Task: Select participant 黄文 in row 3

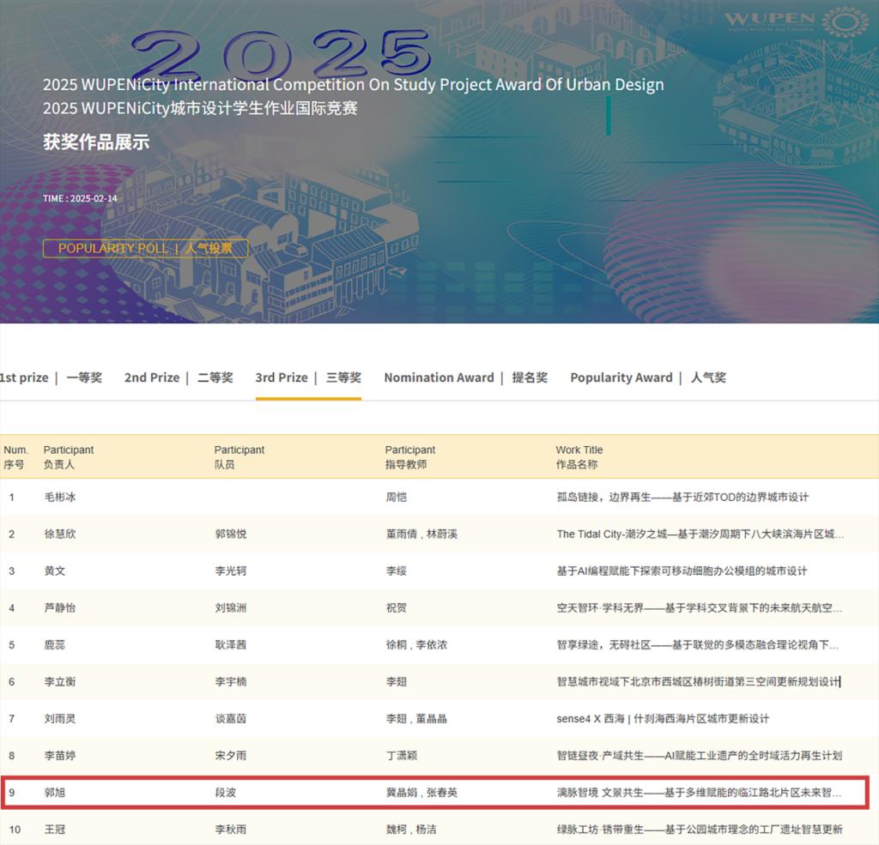Action: click(55, 570)
